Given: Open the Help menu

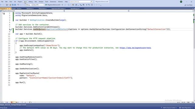Looking at the screenshot, I should [x=66, y=2].
